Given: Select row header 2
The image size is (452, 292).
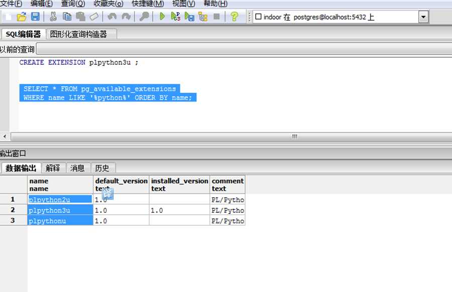Looking at the screenshot, I should pyautogui.click(x=13, y=210).
